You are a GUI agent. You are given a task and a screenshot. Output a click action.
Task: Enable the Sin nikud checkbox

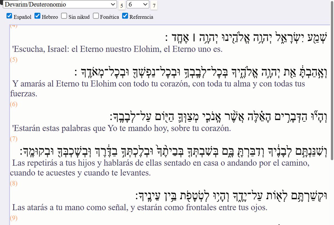64,16
